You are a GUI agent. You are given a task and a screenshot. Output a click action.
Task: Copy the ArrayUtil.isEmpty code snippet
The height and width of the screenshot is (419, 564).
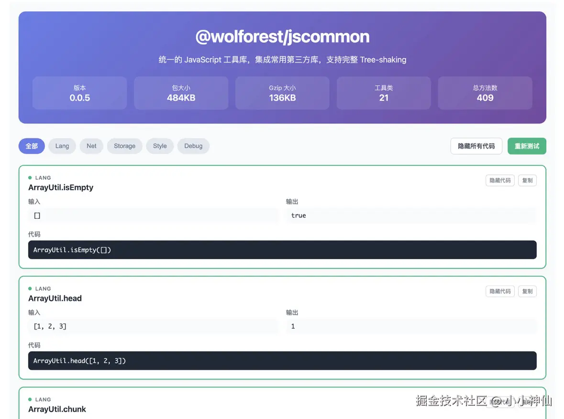[x=527, y=181]
